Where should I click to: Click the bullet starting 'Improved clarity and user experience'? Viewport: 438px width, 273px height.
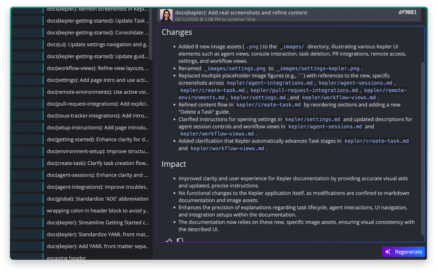click(x=293, y=182)
